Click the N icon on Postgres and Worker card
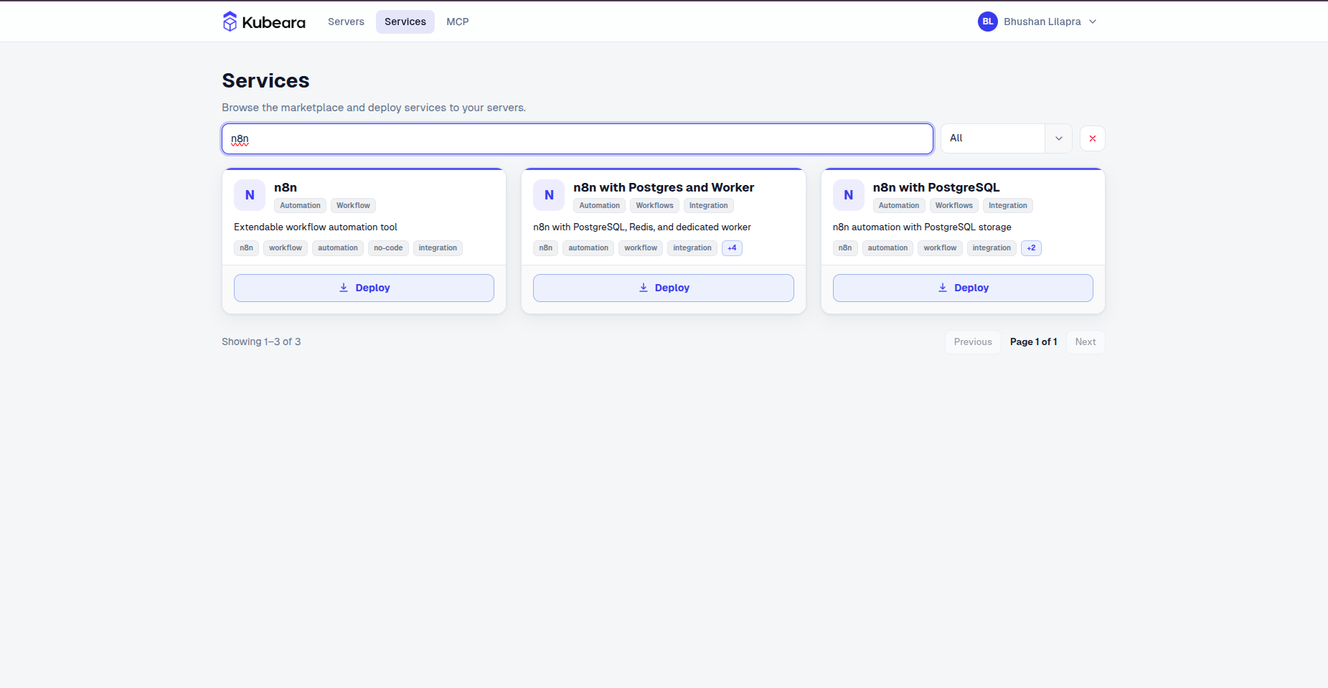This screenshot has width=1328, height=688. (549, 195)
